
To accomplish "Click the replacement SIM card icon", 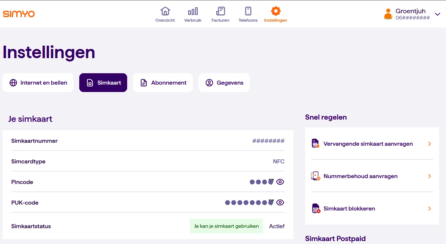I will (x=316, y=144).
